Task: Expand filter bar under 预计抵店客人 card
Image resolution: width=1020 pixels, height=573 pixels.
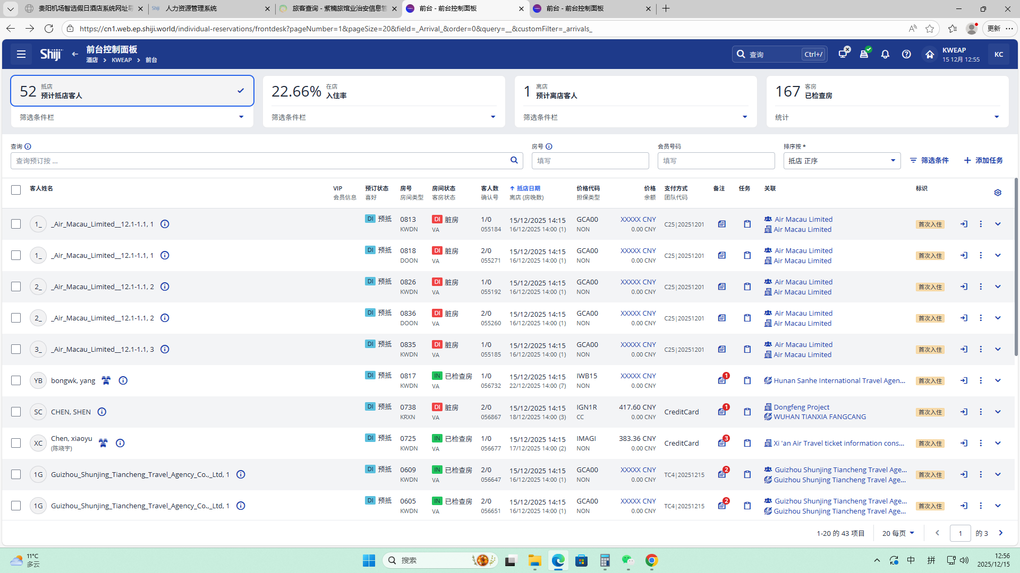Action: (241, 117)
